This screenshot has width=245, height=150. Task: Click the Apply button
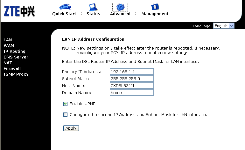[x=71, y=128]
